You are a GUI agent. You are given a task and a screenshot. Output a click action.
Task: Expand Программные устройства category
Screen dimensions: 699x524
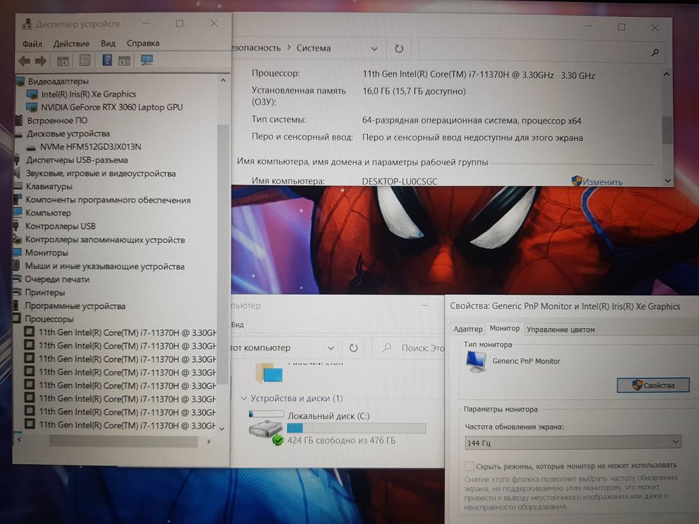click(75, 306)
